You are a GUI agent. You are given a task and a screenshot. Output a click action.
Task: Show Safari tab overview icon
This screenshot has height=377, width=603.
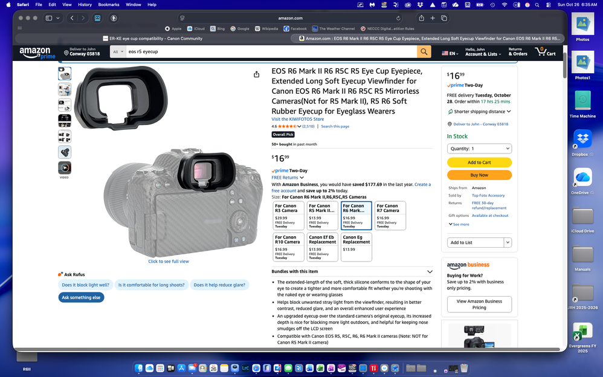(x=444, y=18)
